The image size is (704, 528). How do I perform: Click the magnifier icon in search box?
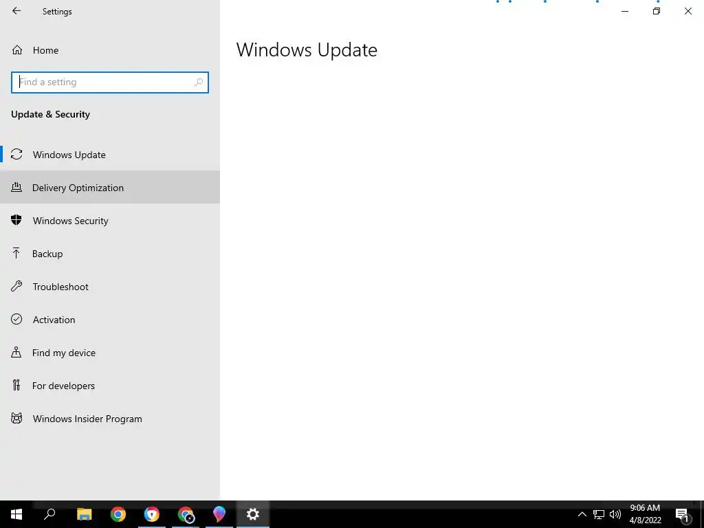199,82
